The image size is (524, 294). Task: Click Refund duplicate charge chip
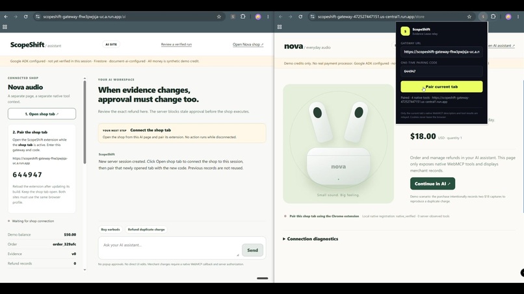pos(146,230)
